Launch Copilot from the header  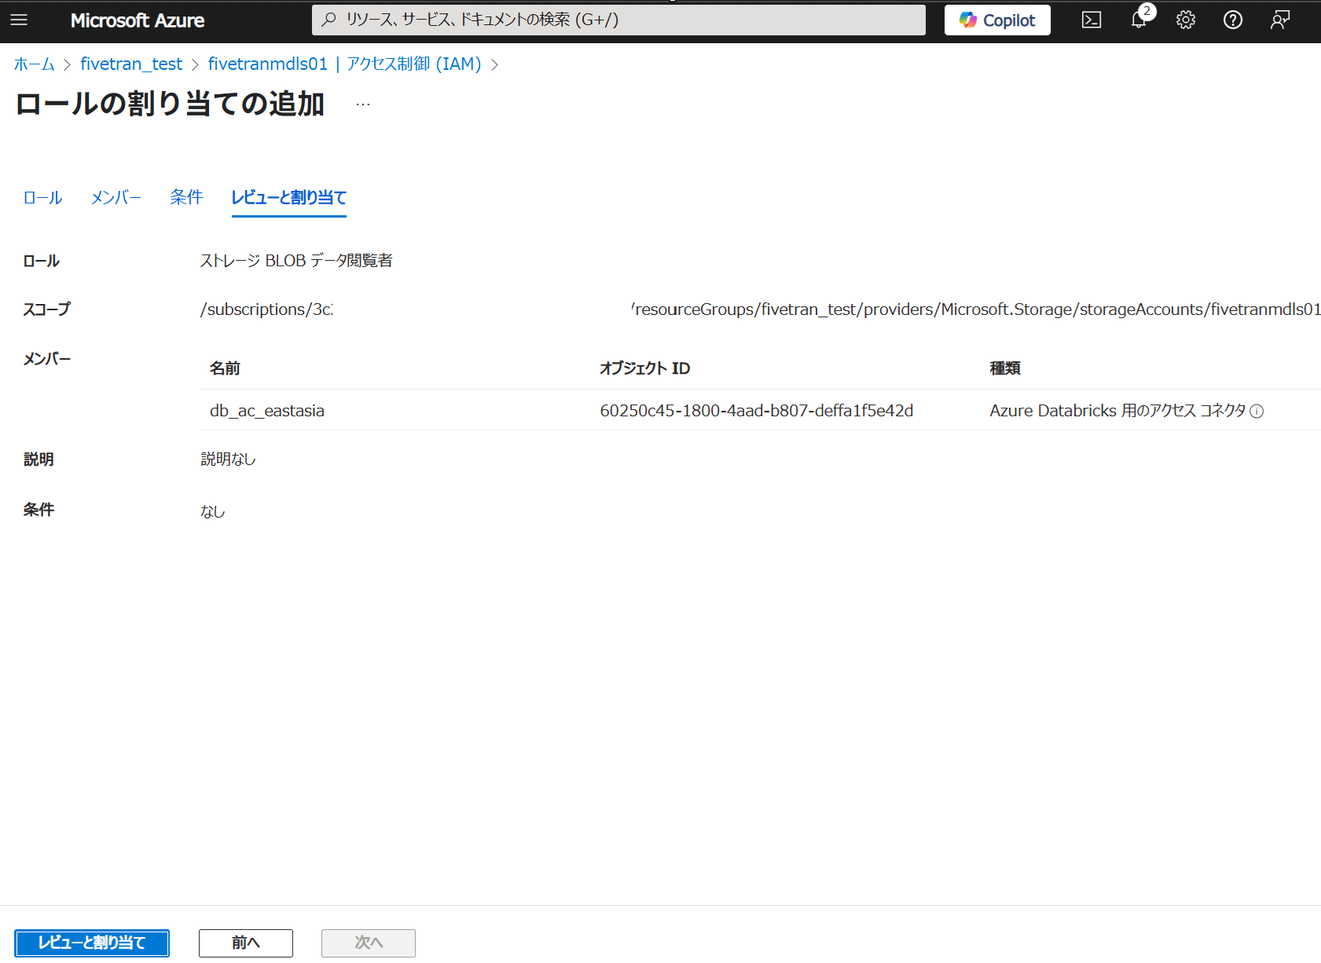click(997, 20)
